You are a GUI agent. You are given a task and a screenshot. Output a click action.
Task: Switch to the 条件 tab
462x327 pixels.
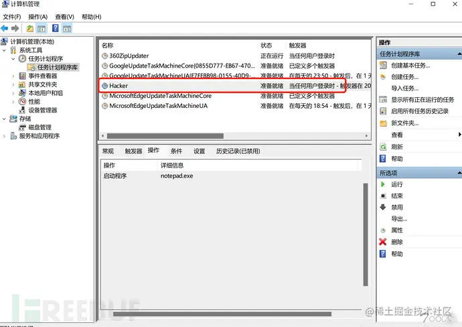[176, 151]
